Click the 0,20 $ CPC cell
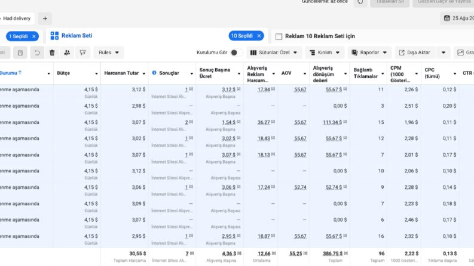 tap(449, 106)
